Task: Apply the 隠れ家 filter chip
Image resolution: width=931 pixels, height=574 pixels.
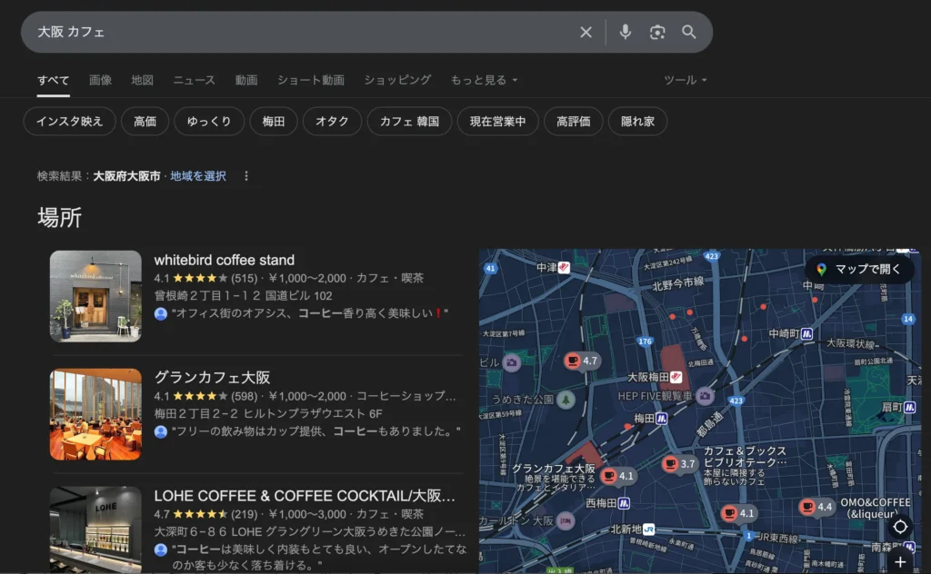Action: [637, 122]
